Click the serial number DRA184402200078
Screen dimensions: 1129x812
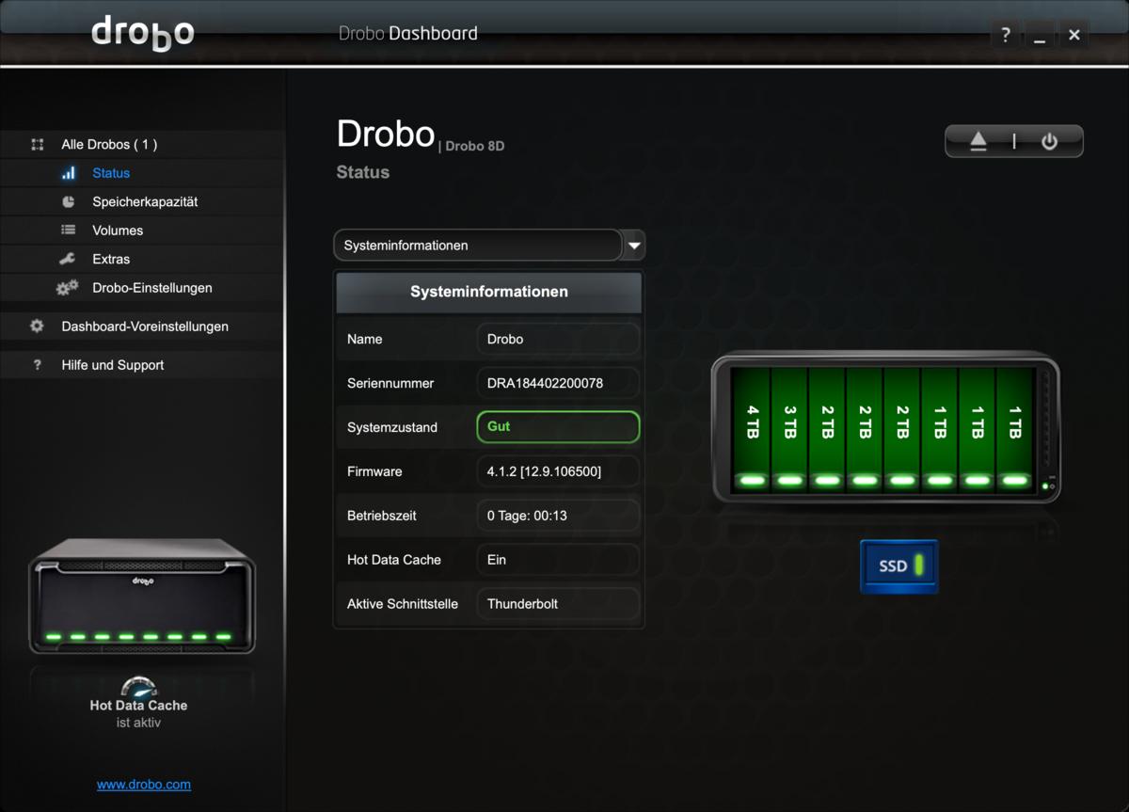(558, 383)
